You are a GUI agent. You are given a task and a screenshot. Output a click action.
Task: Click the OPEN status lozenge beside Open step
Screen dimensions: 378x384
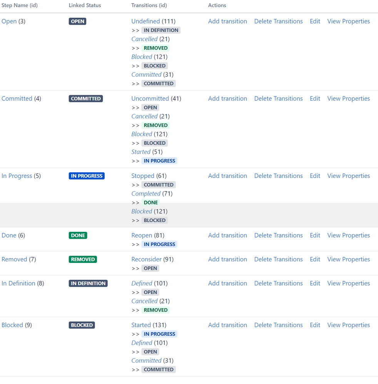[77, 21]
